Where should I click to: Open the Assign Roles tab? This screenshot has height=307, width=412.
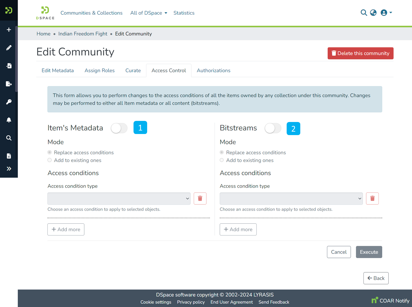point(99,70)
